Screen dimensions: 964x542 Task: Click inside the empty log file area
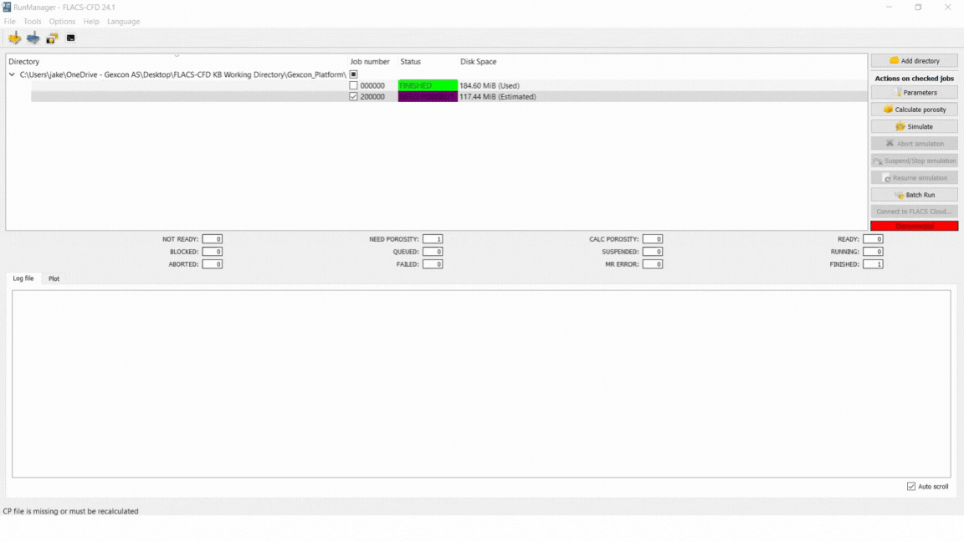click(481, 384)
